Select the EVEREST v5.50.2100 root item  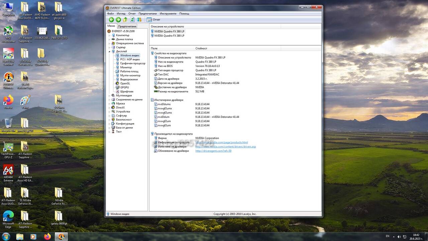(123, 31)
